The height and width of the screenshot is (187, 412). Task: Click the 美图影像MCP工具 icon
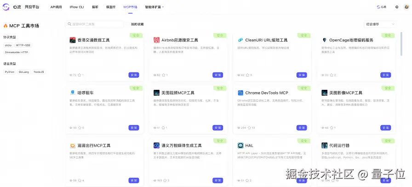(325, 93)
